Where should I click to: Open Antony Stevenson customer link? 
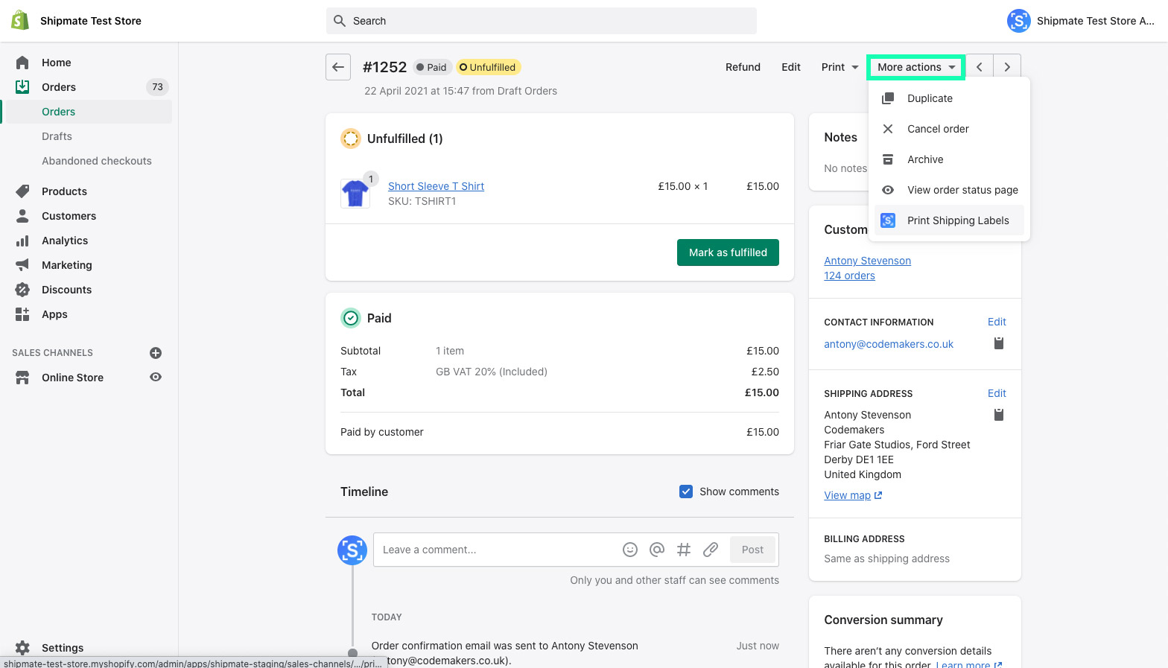tap(867, 261)
